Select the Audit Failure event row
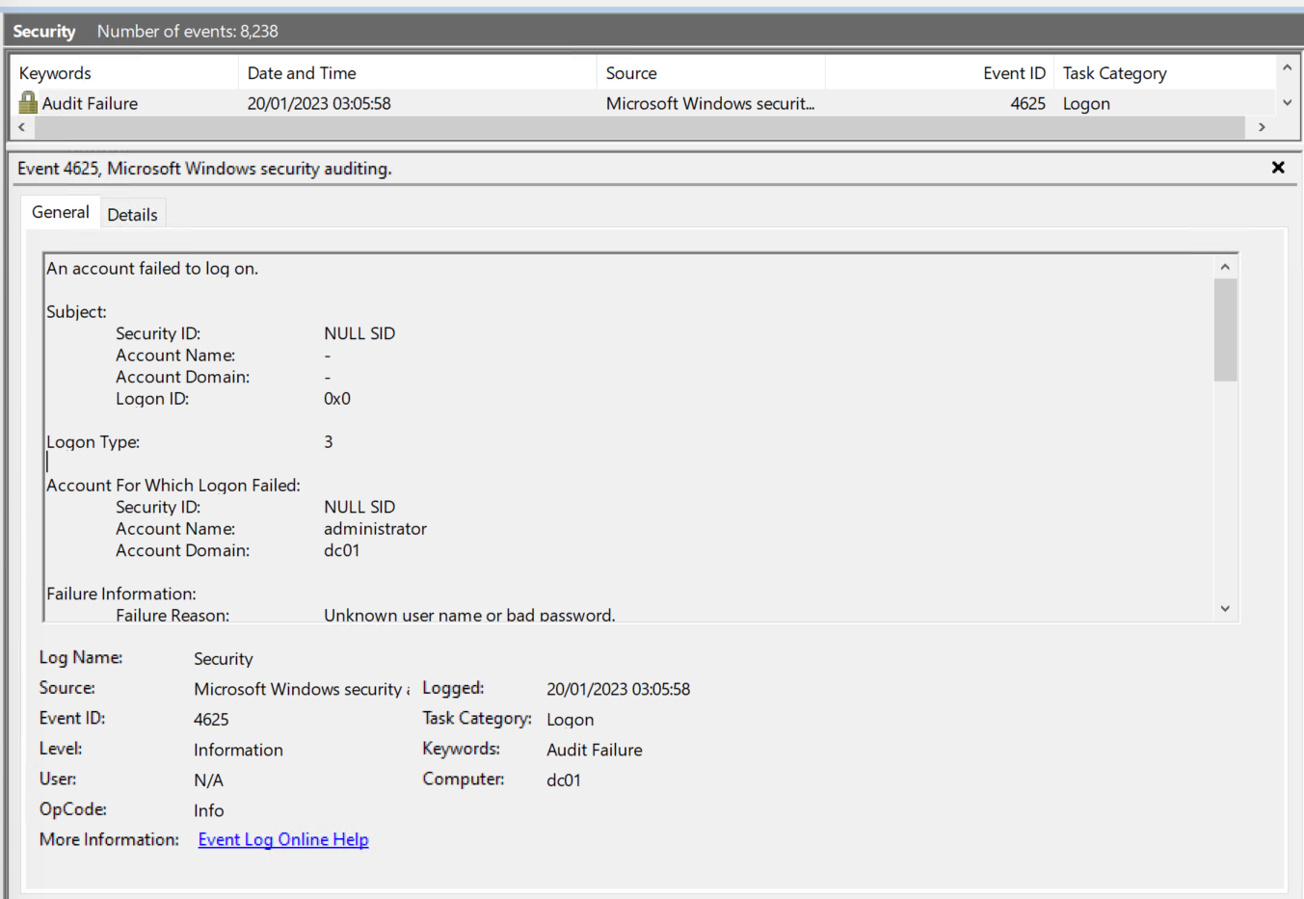Image resolution: width=1304 pixels, height=899 pixels. (386, 102)
